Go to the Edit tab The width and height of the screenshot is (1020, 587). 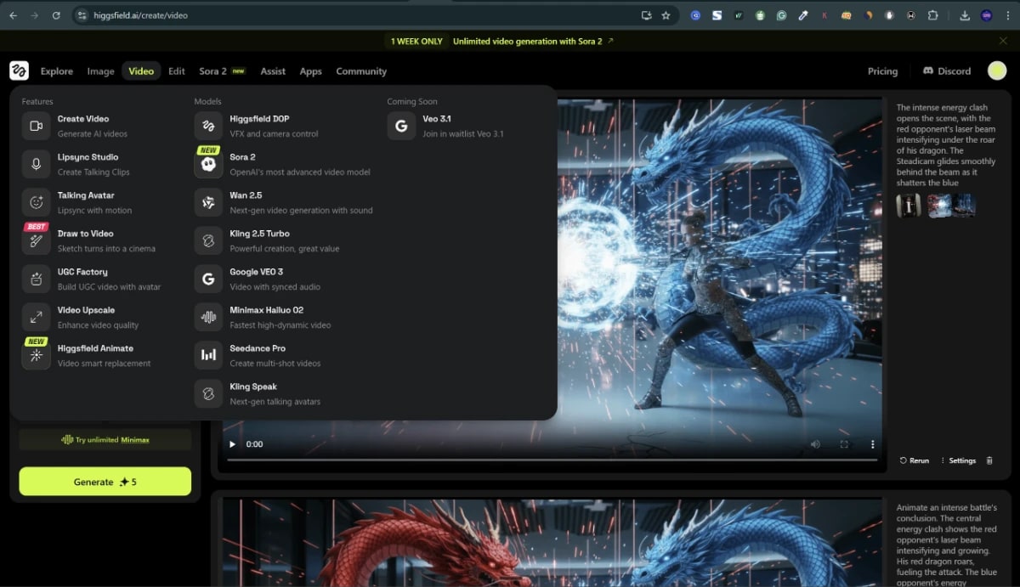177,71
